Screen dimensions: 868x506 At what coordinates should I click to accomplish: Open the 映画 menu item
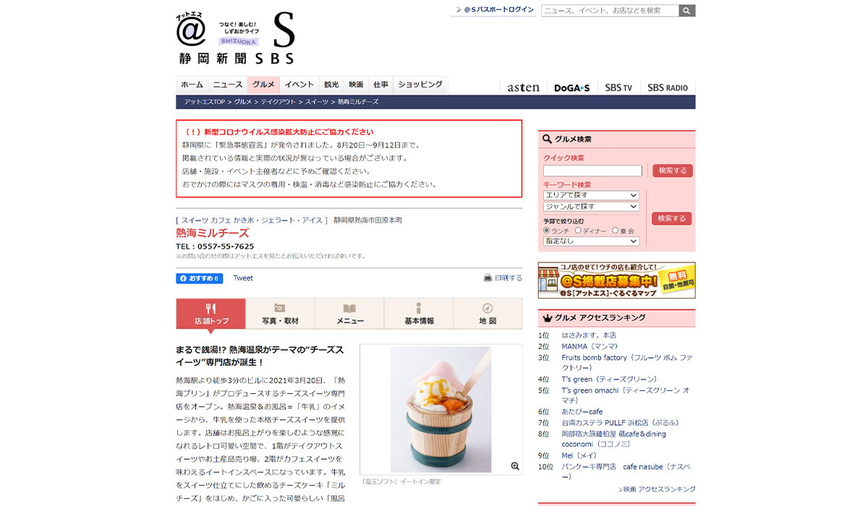pyautogui.click(x=356, y=85)
